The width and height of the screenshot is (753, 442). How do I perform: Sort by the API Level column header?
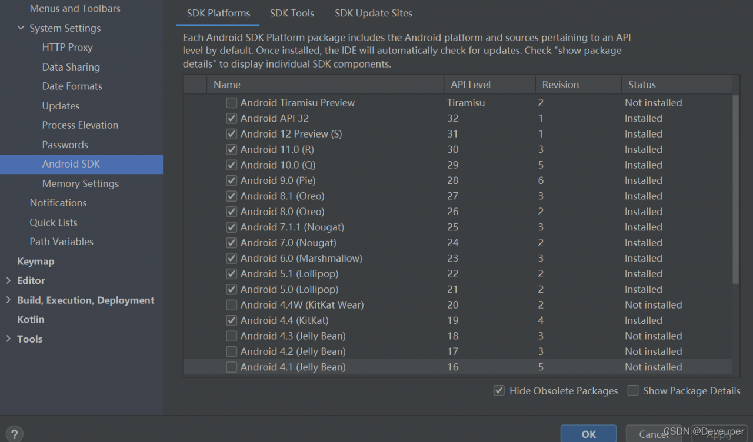[471, 85]
